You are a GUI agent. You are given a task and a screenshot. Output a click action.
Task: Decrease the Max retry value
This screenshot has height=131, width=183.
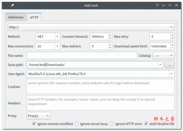(172, 38)
